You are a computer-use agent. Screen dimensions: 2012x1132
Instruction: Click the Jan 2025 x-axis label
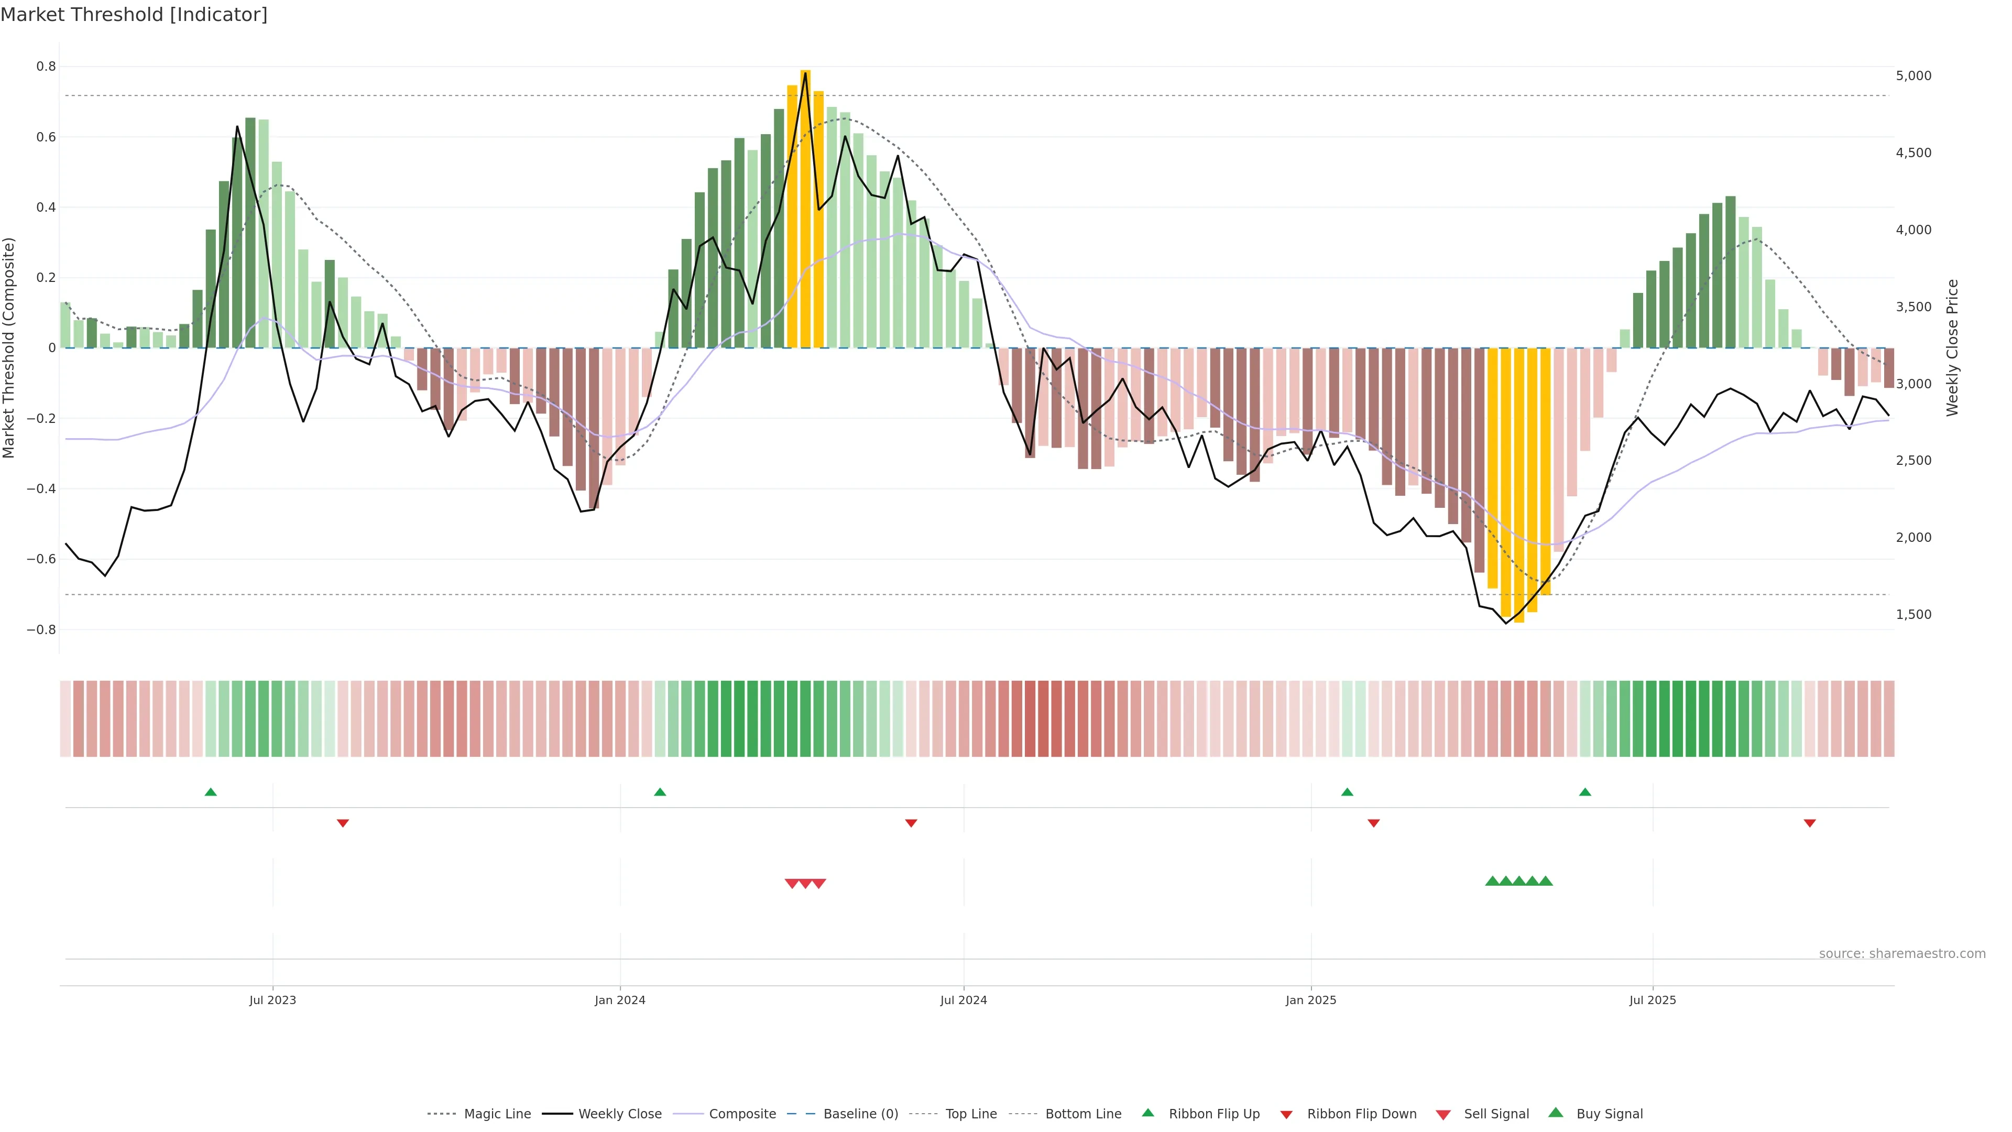click(x=1310, y=1000)
